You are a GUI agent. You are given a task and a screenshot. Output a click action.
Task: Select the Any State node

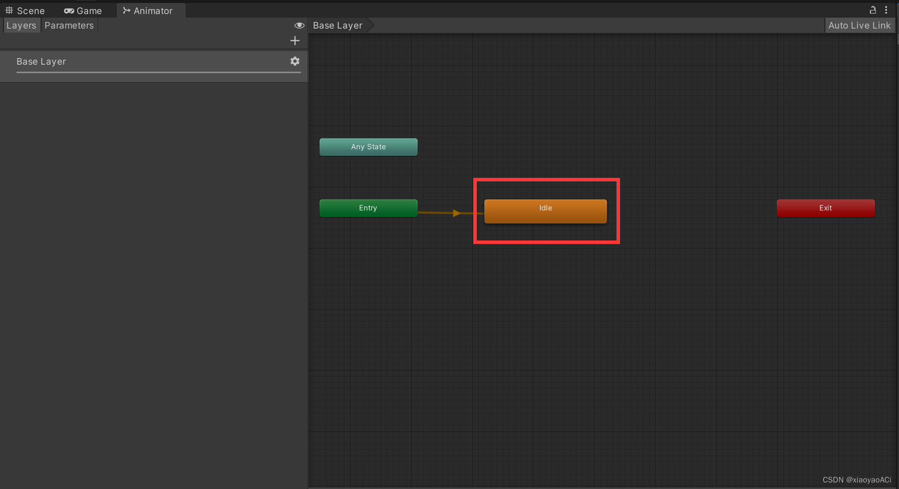click(369, 147)
